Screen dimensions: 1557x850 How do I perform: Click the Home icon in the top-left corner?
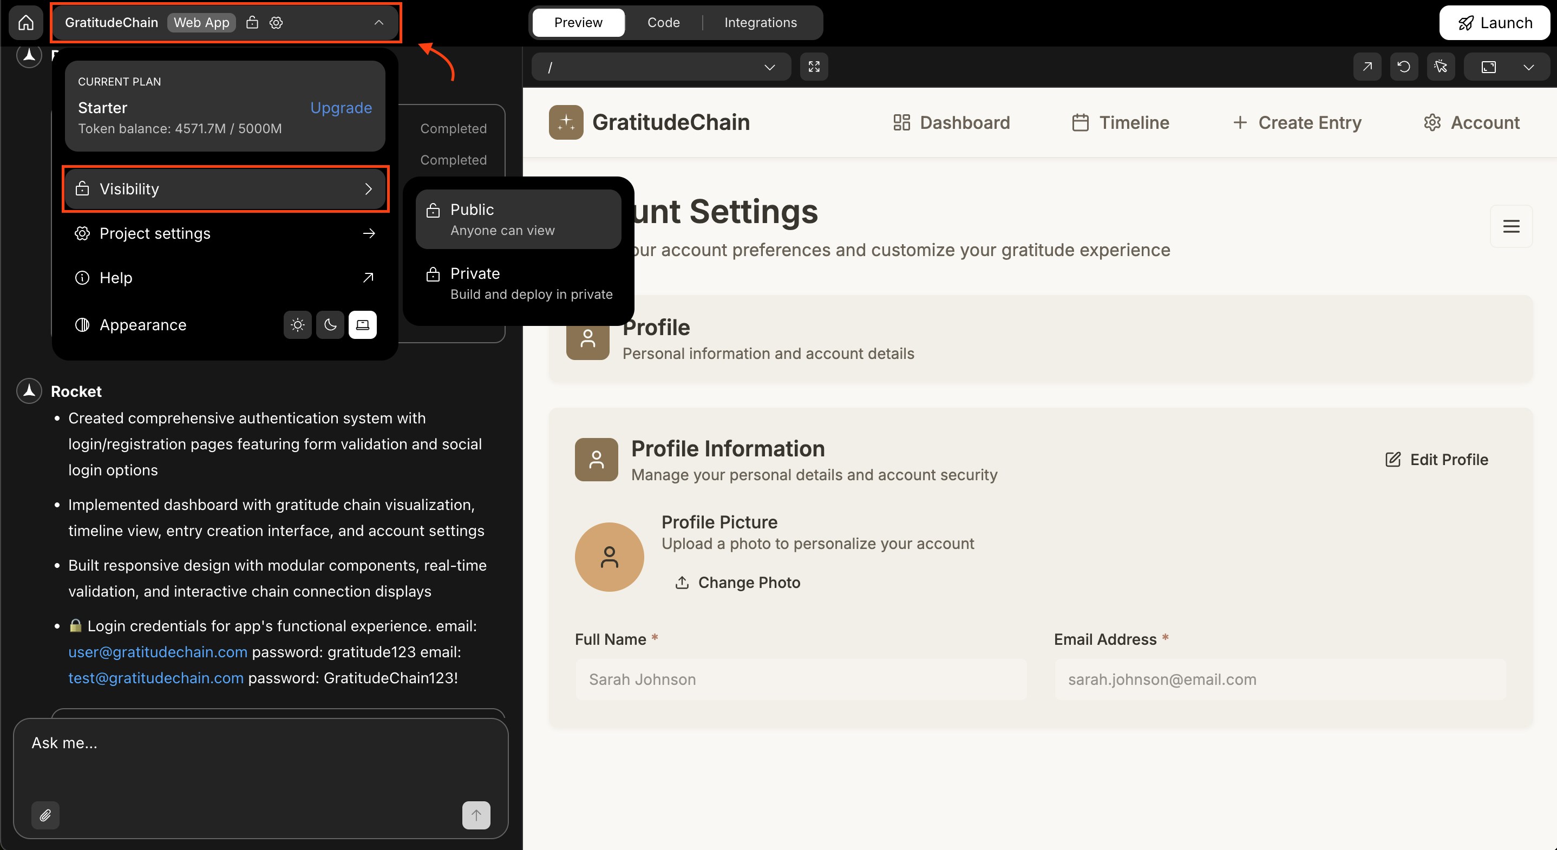[x=25, y=22]
